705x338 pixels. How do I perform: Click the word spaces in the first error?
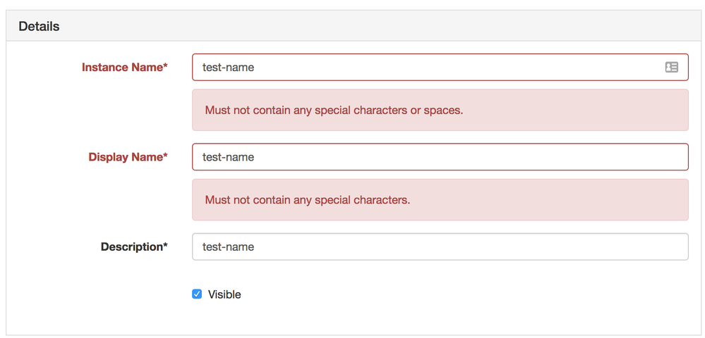coord(442,111)
